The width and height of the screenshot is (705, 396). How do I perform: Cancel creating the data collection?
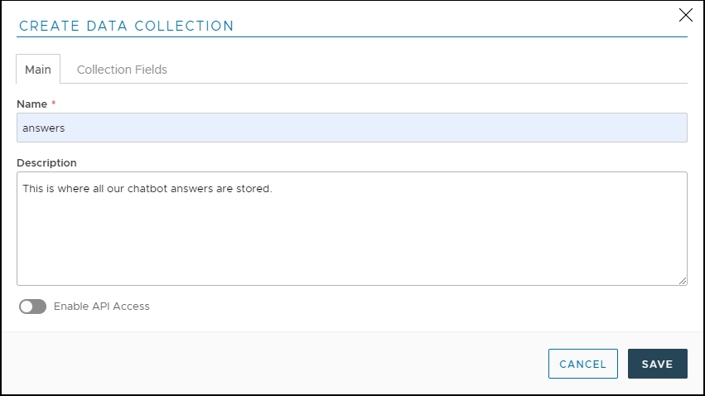[x=582, y=364]
